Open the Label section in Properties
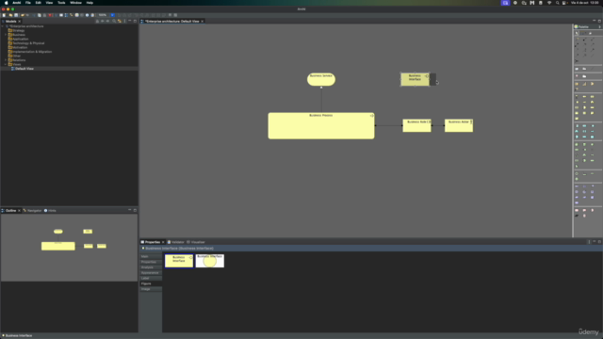603x339 pixels. (x=151, y=278)
